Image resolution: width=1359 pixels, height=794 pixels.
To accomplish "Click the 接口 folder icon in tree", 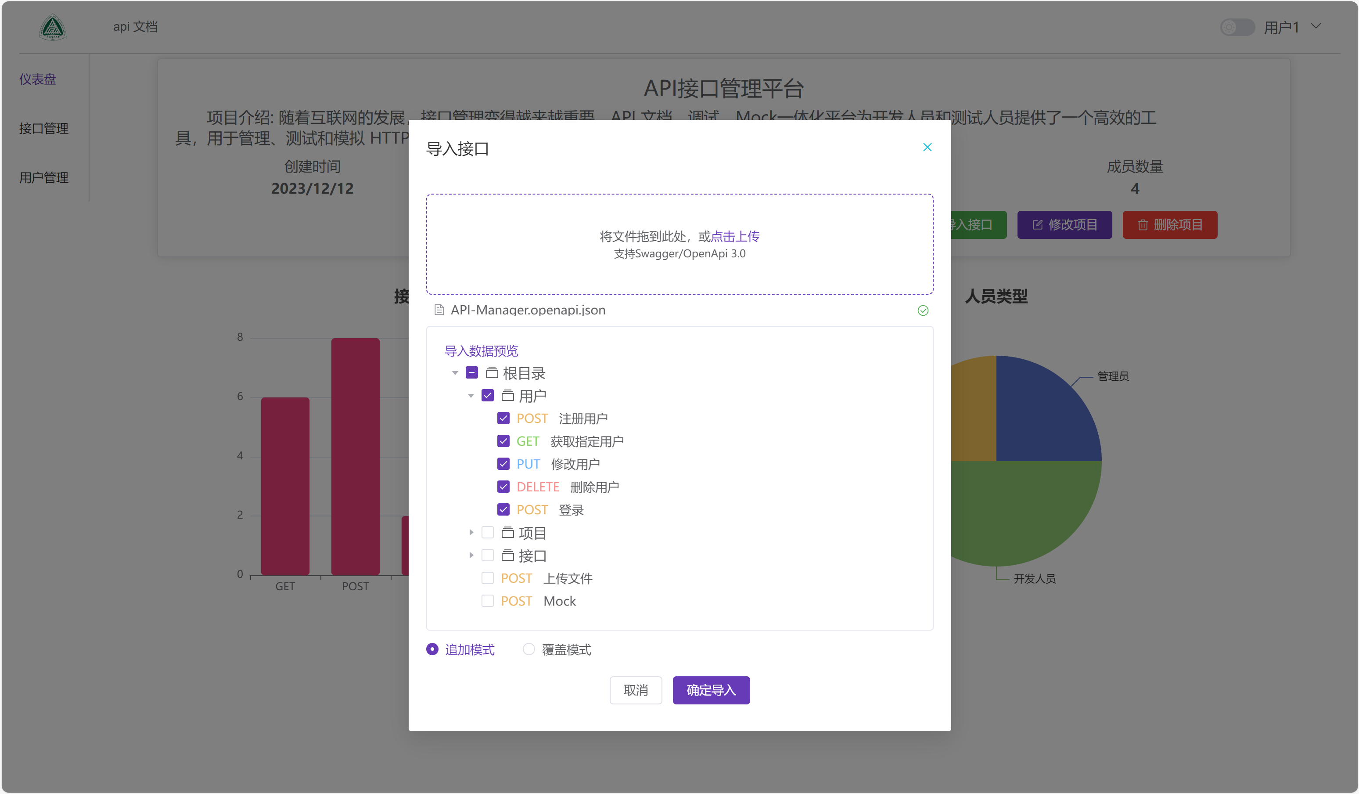I will pyautogui.click(x=507, y=556).
